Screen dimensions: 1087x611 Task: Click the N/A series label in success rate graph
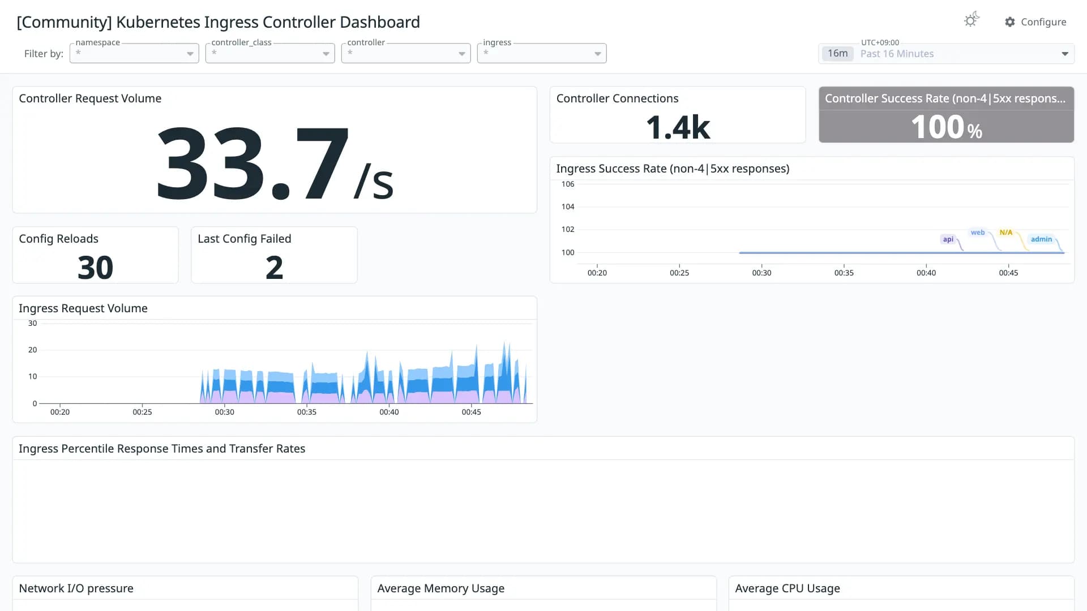(1006, 233)
